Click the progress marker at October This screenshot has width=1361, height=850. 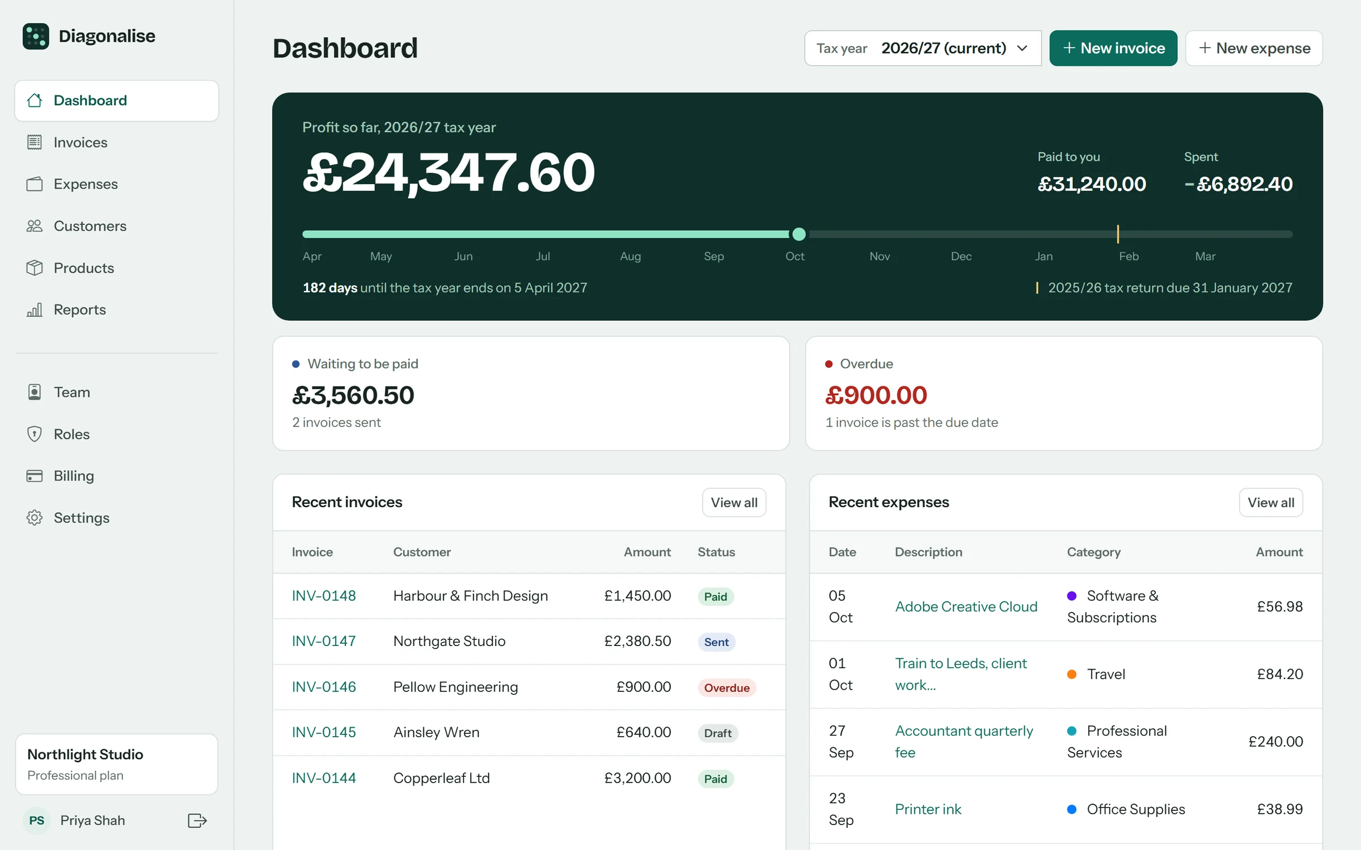click(x=799, y=234)
